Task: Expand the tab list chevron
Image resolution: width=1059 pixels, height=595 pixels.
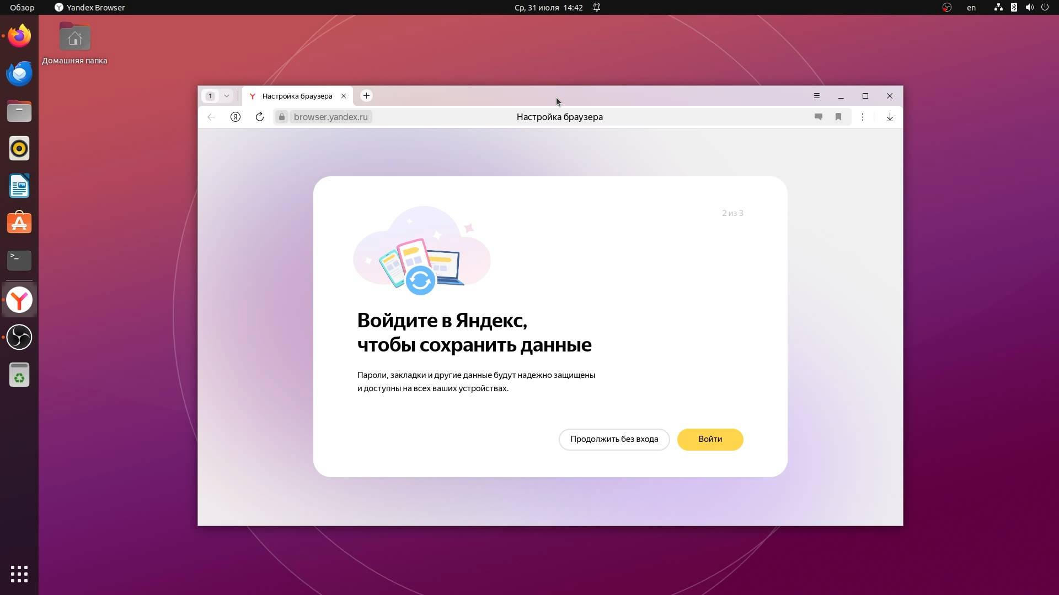Action: click(x=227, y=96)
